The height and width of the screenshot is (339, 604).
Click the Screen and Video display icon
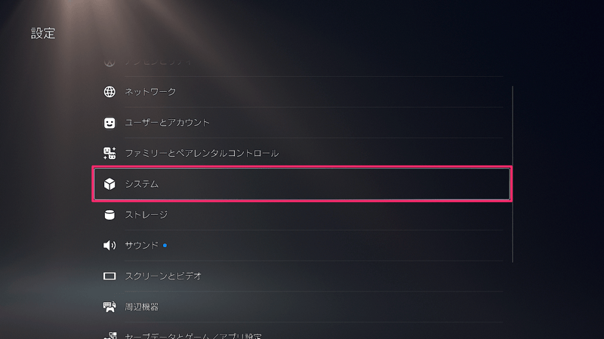coord(109,276)
